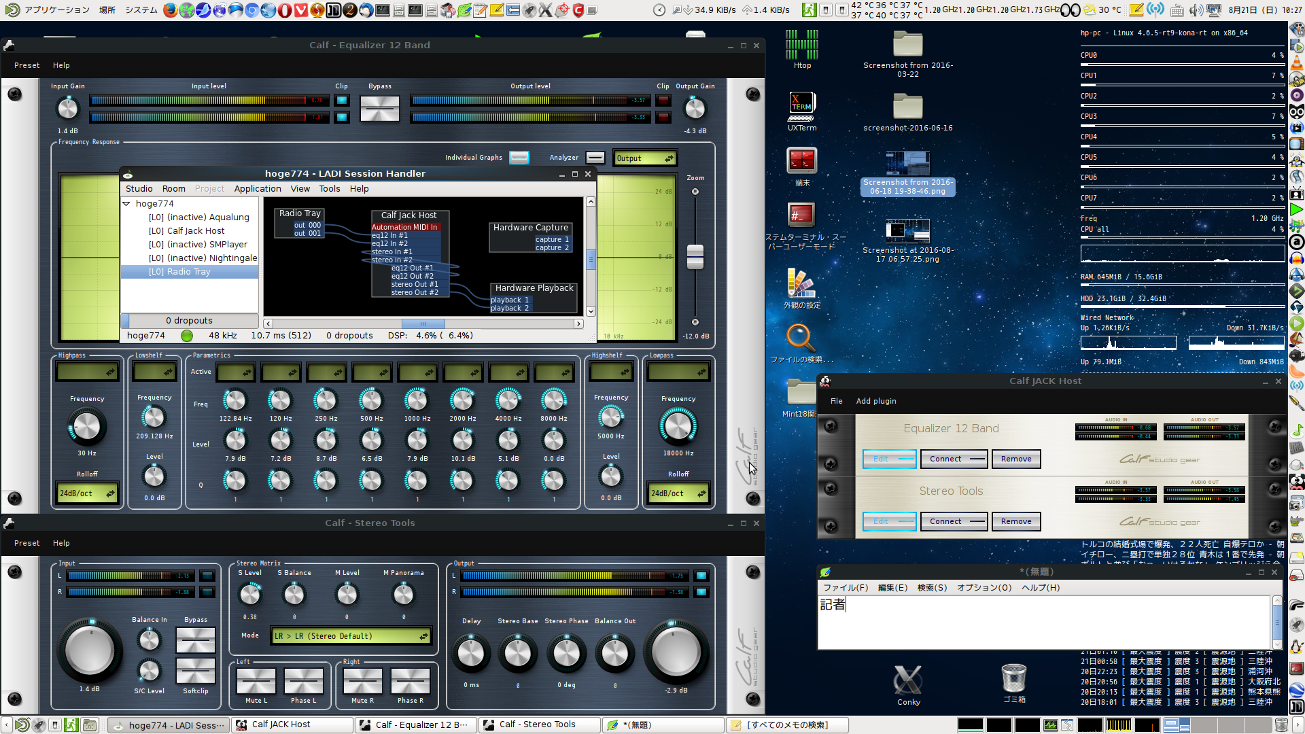This screenshot has height=734, width=1305.
Task: Open the Htop desktop icon
Action: point(802,49)
